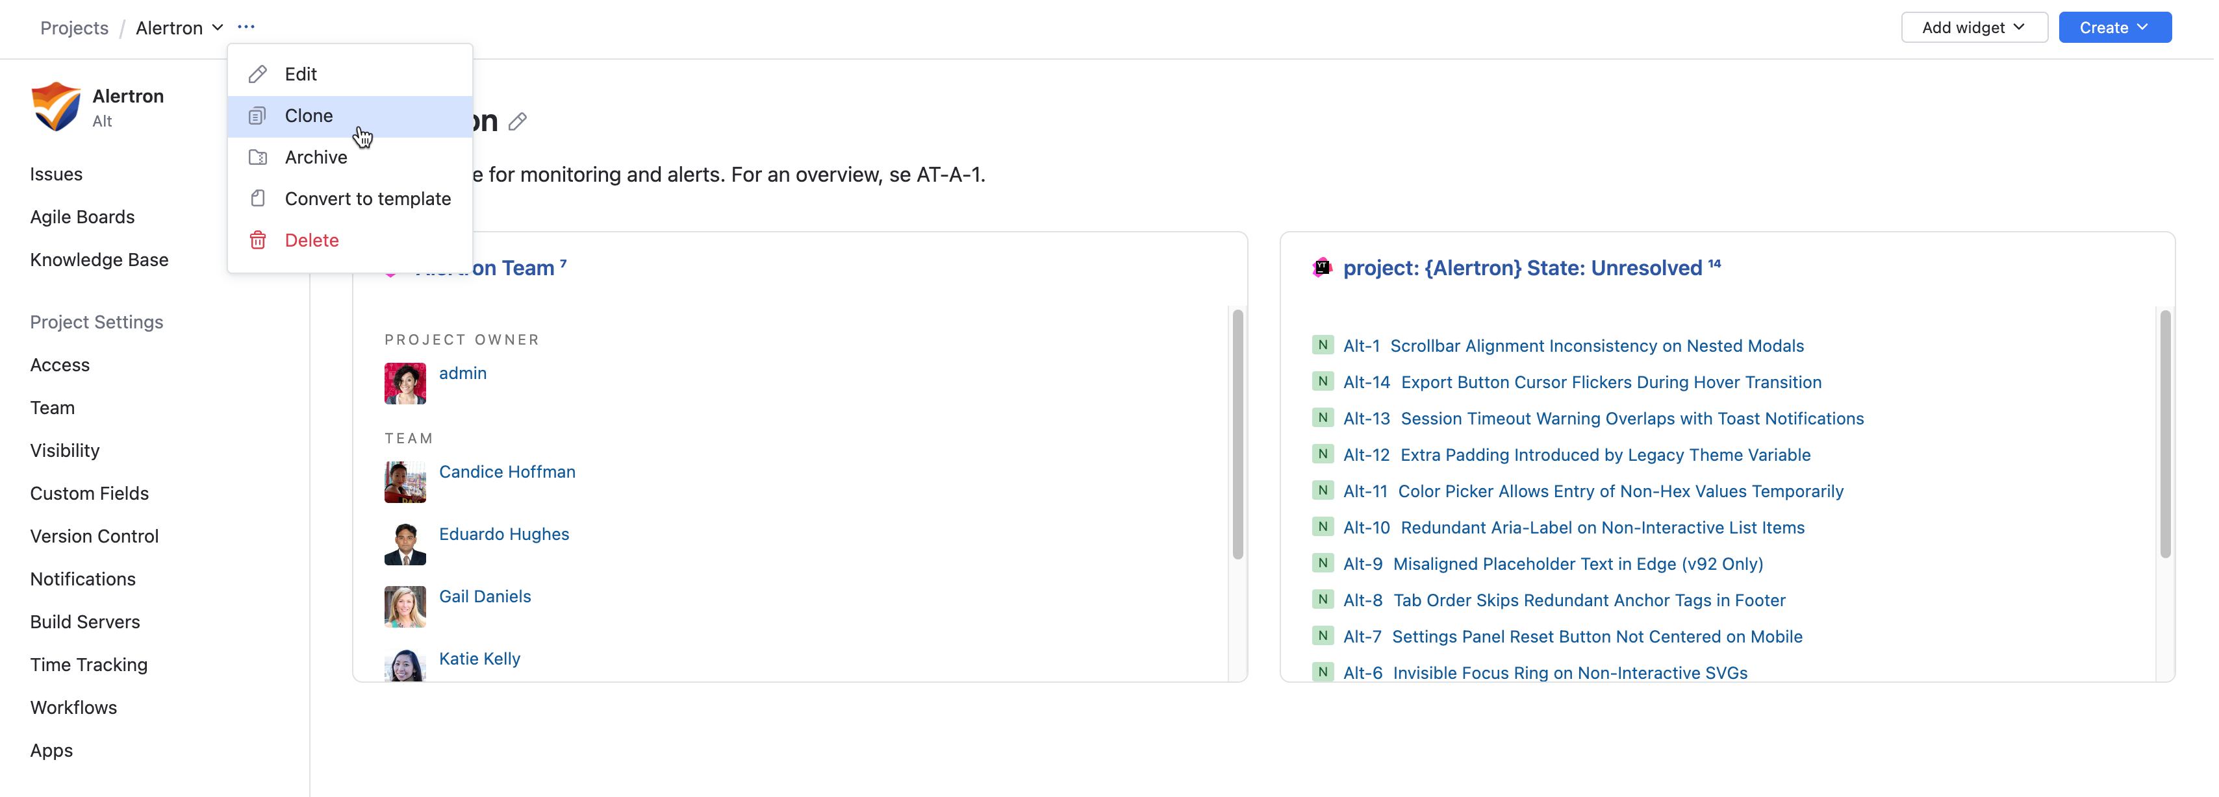
Task: Open the Add widget dropdown
Action: [1974, 27]
